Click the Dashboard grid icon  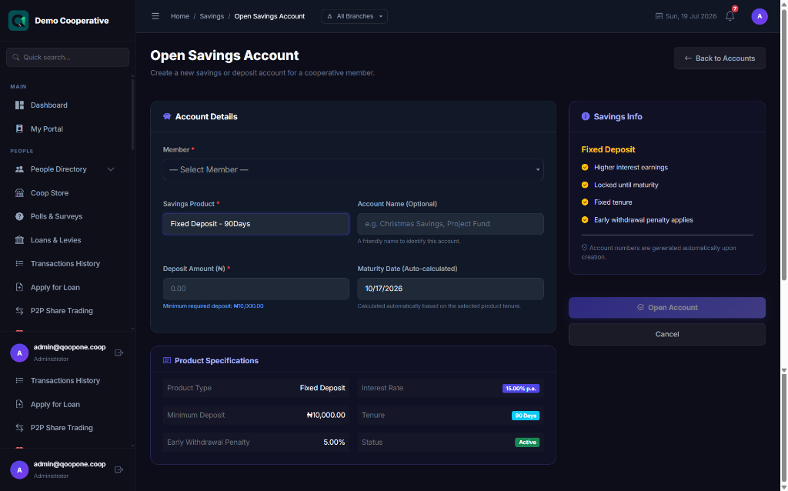point(19,105)
